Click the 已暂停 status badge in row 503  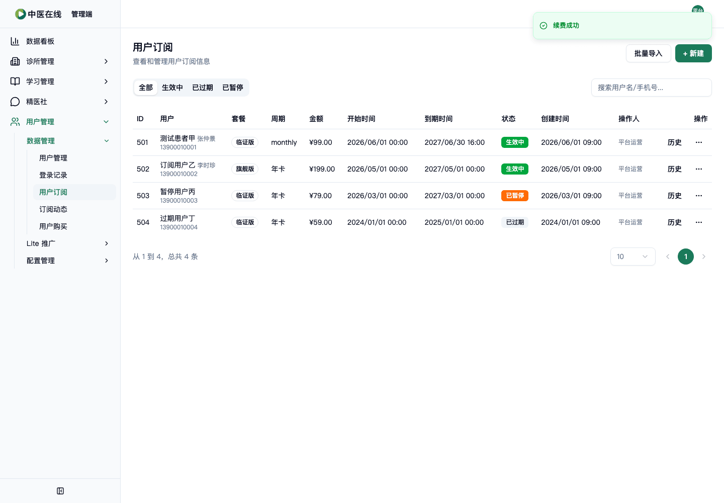click(x=515, y=196)
